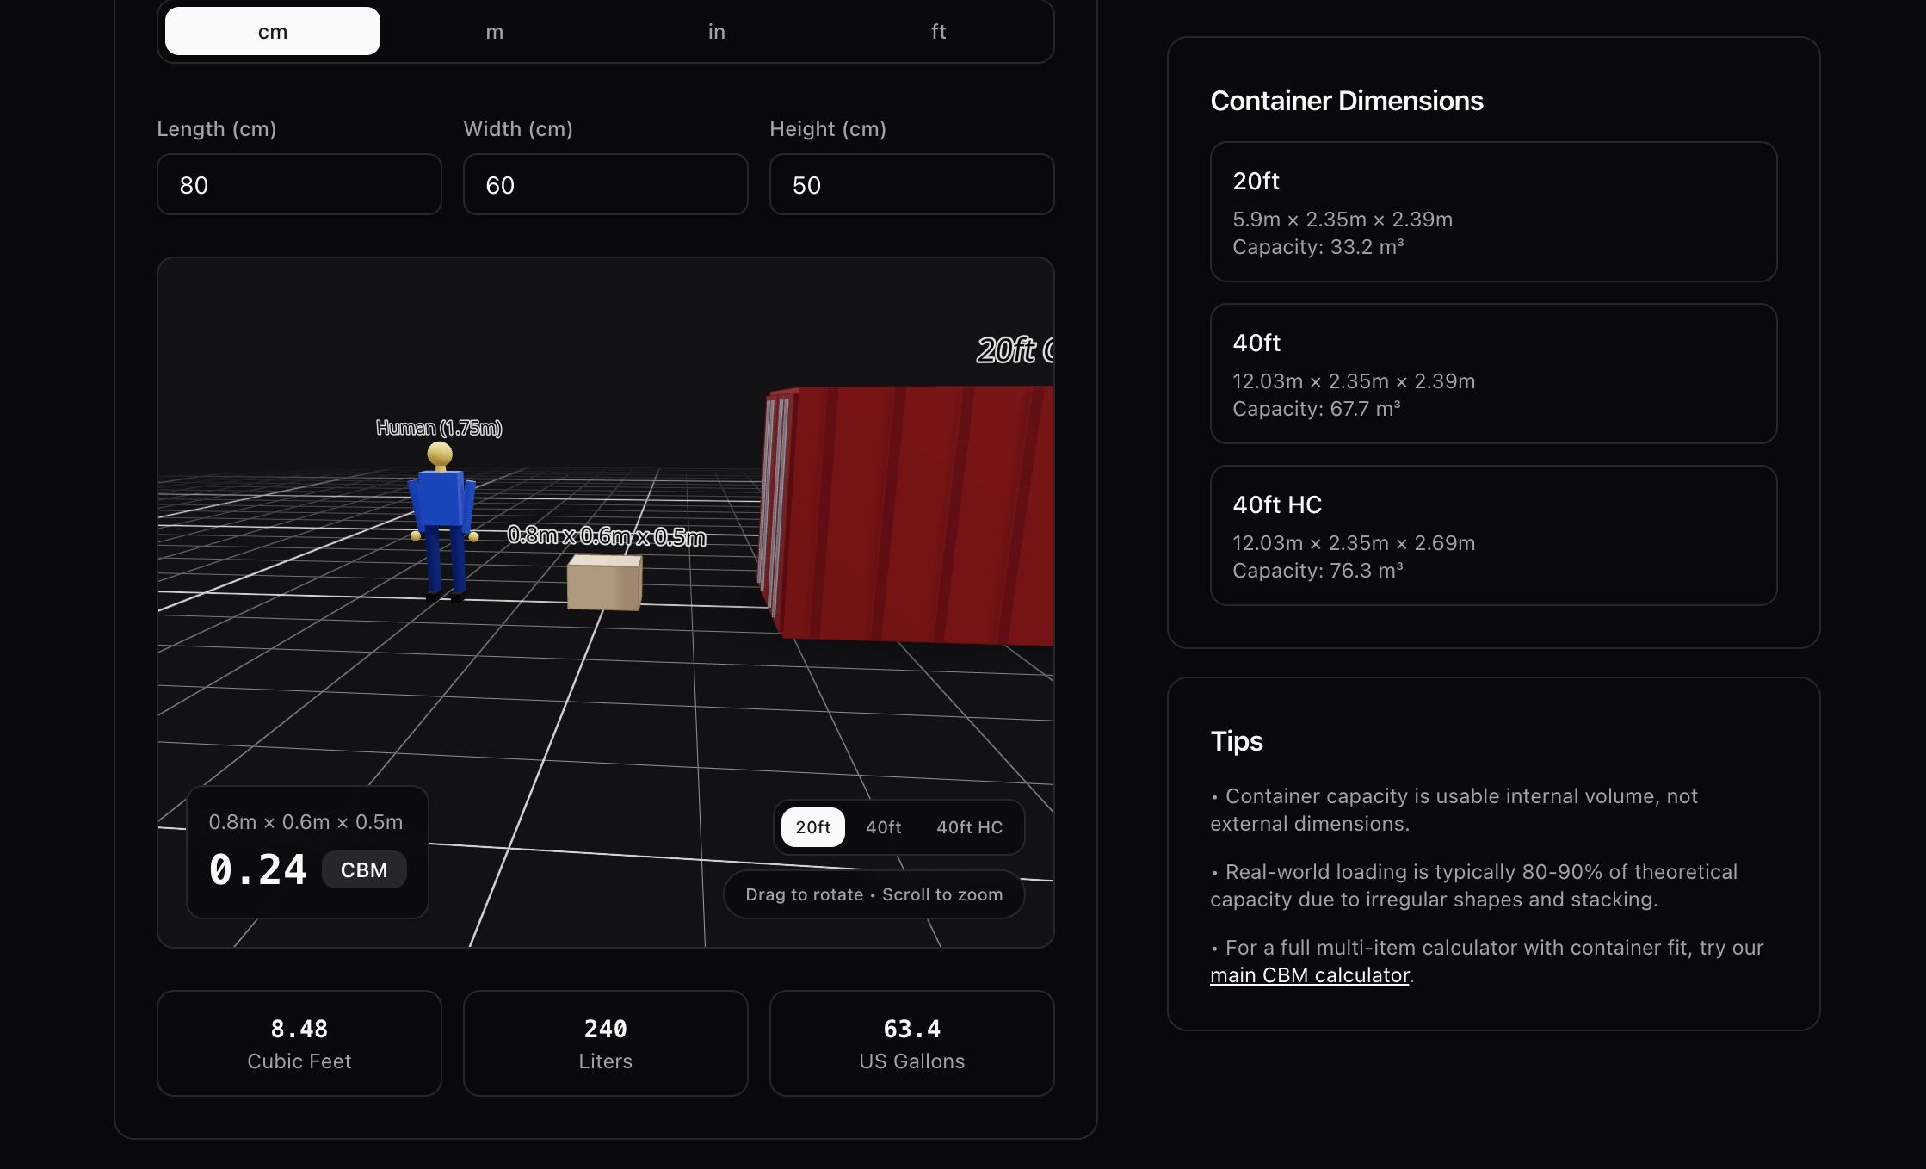Click the Height input field

(x=911, y=184)
